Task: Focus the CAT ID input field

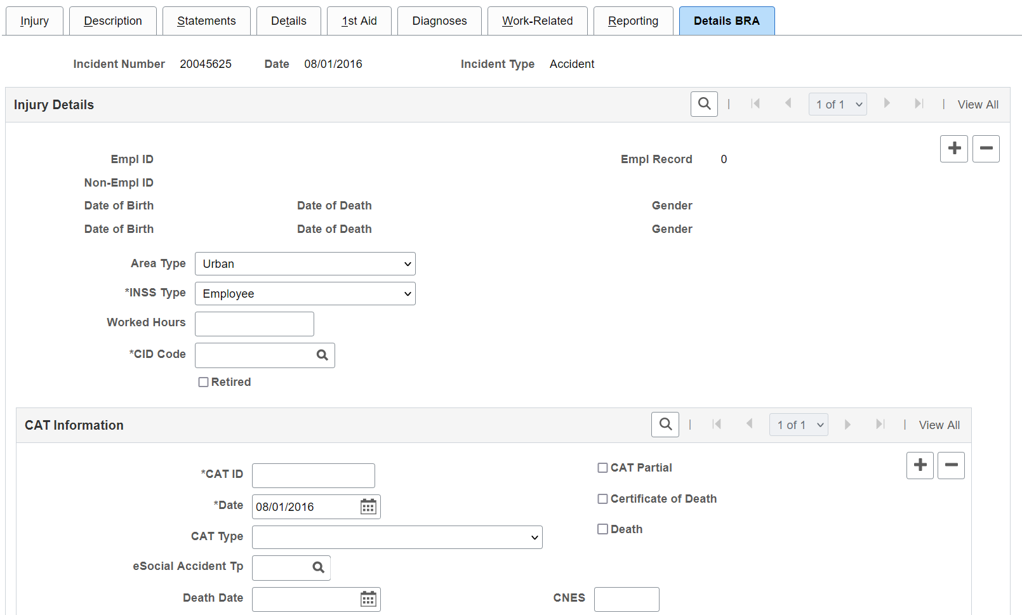Action: tap(314, 475)
